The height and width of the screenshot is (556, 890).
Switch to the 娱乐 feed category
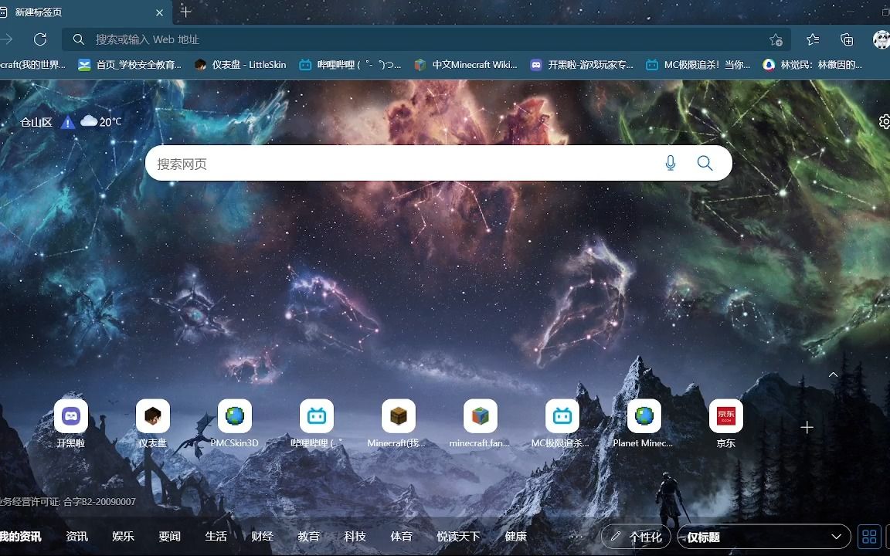(123, 536)
